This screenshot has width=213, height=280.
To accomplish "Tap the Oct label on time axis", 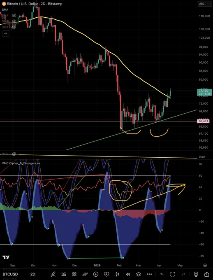I will (33, 265).
